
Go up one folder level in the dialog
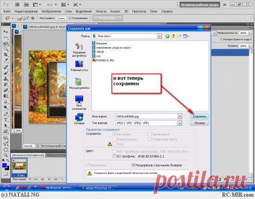click(173, 36)
